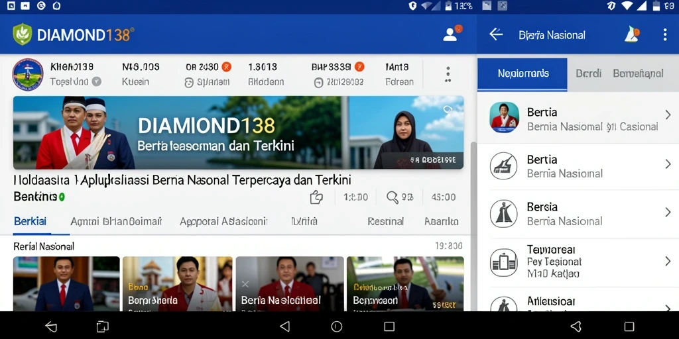
Task: Tap the overview icon next to left back button
Action: 103,326
